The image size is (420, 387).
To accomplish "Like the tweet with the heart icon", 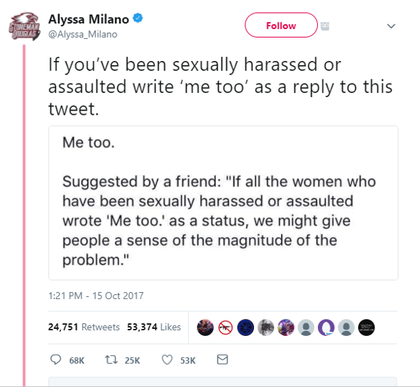I will (x=167, y=359).
